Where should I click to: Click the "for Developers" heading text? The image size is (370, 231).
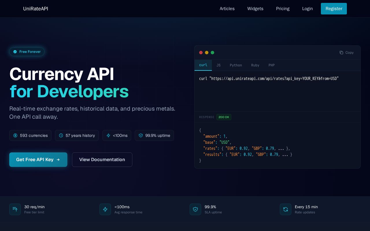tap(69, 92)
